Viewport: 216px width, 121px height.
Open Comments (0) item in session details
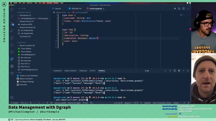25,37
